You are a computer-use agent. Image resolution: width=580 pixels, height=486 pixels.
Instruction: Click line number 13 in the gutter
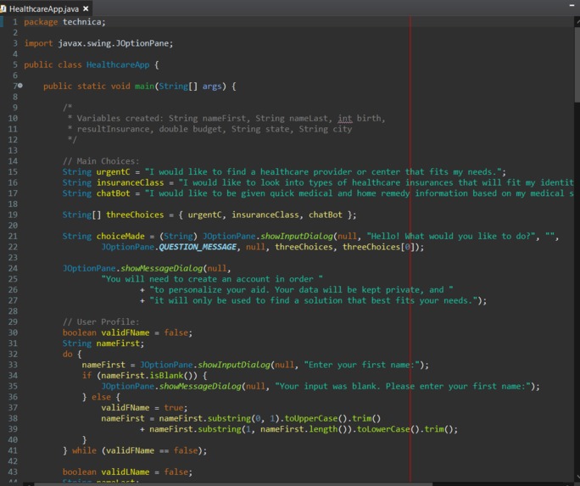(13, 150)
